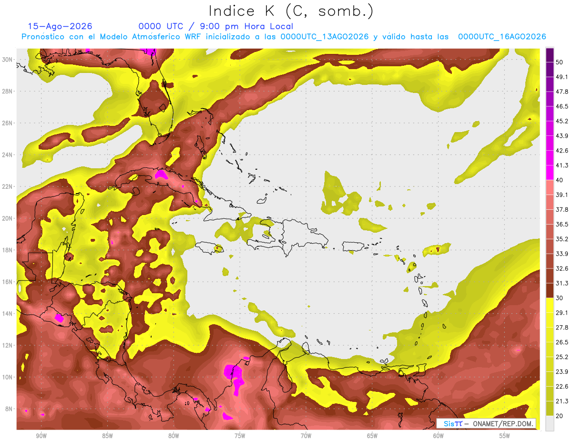Screen dimensions: 572x442
Task: Pick the bright yellow swatch between 29.1 and 30
Action: [x=550, y=306]
